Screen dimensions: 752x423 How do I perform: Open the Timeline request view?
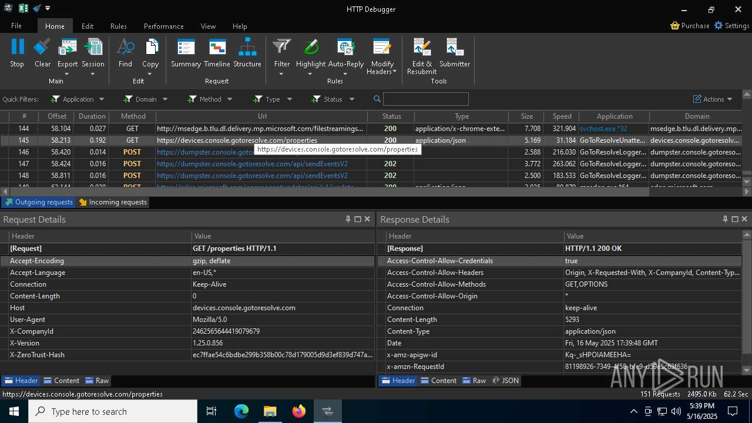click(x=217, y=47)
